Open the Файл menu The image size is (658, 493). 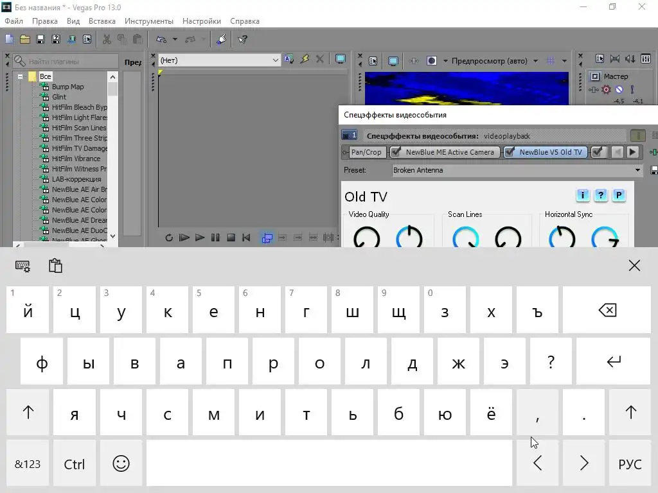[14, 21]
